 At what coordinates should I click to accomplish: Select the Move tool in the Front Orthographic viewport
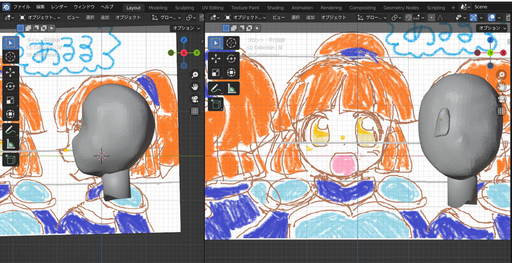tap(216, 59)
